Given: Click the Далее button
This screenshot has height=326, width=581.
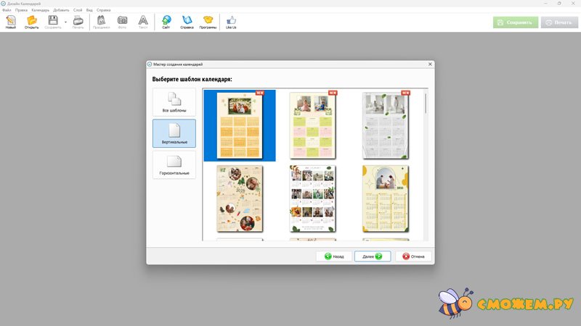Looking at the screenshot, I should [x=373, y=256].
